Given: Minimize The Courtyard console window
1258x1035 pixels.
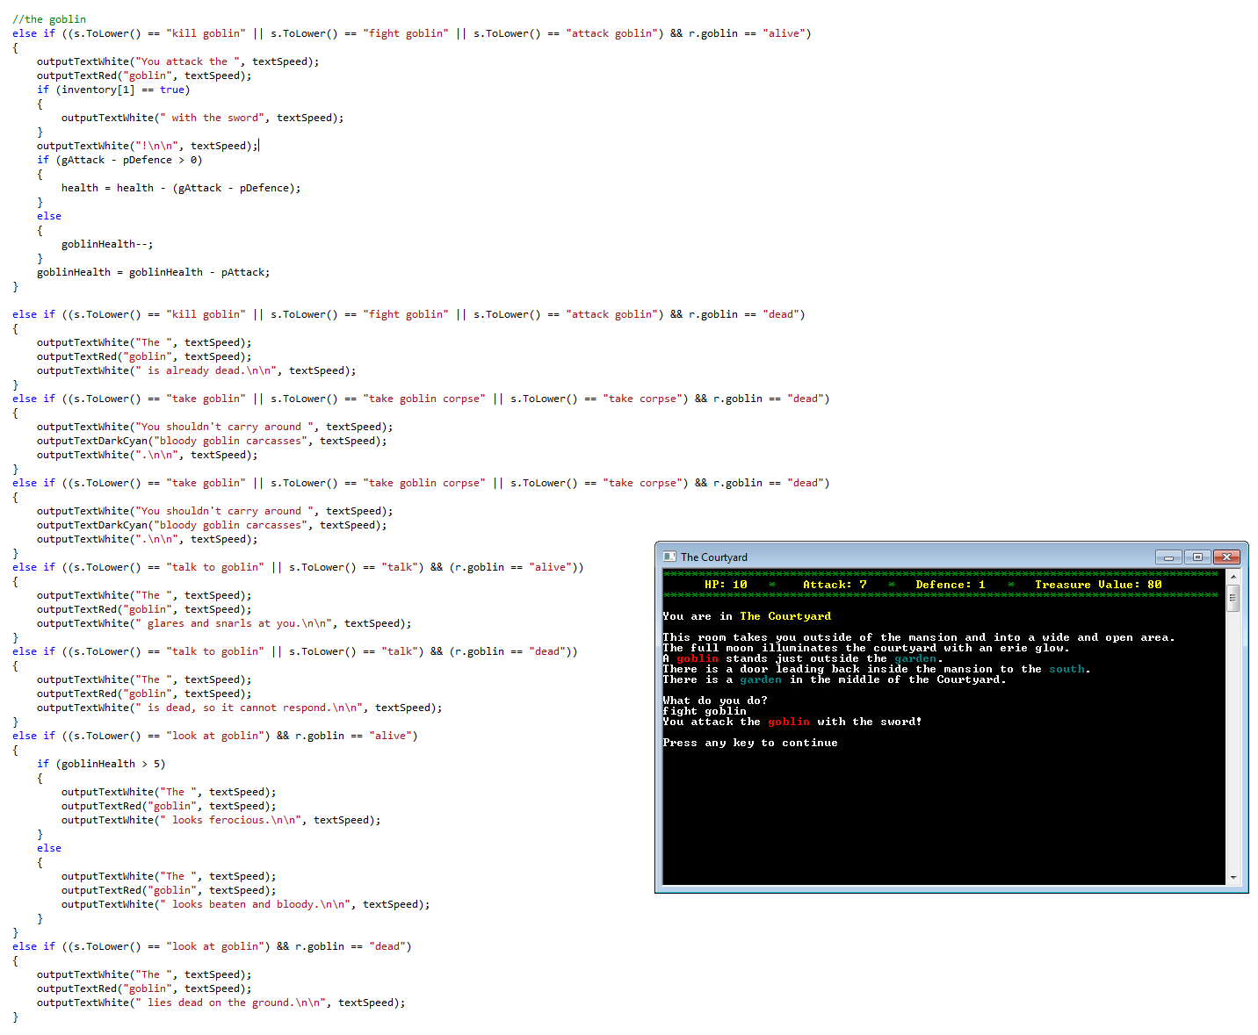Looking at the screenshot, I should (x=1168, y=557).
